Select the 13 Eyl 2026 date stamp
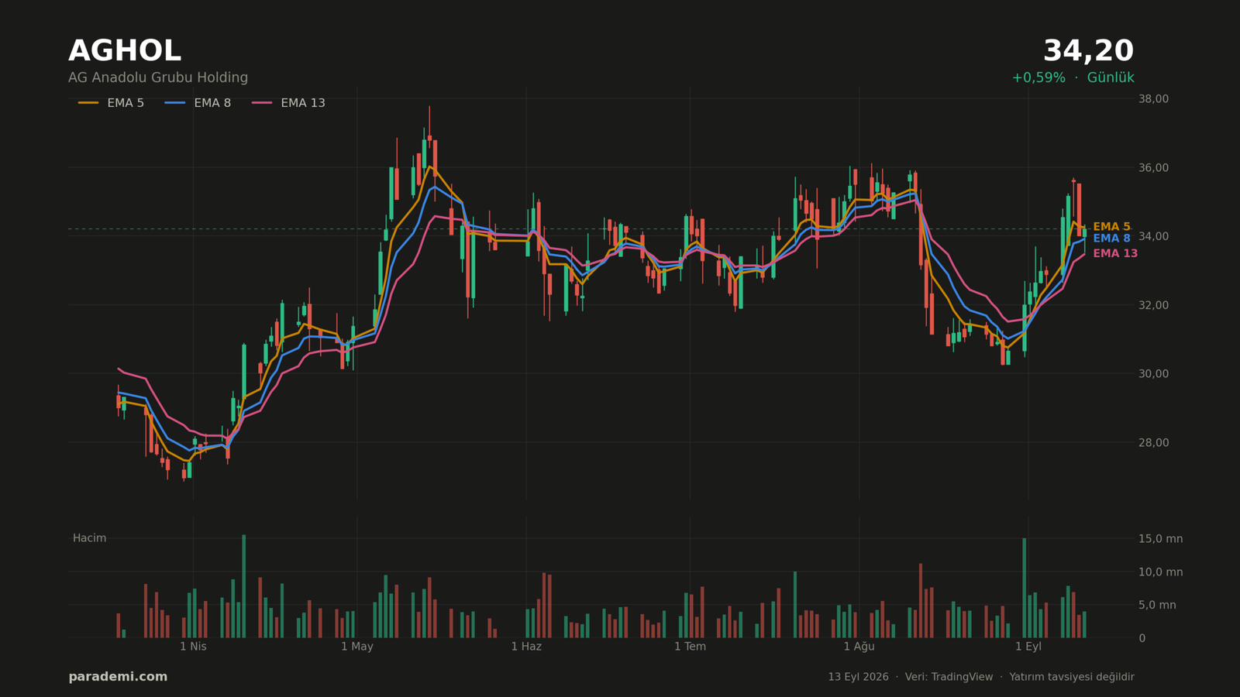 858,677
